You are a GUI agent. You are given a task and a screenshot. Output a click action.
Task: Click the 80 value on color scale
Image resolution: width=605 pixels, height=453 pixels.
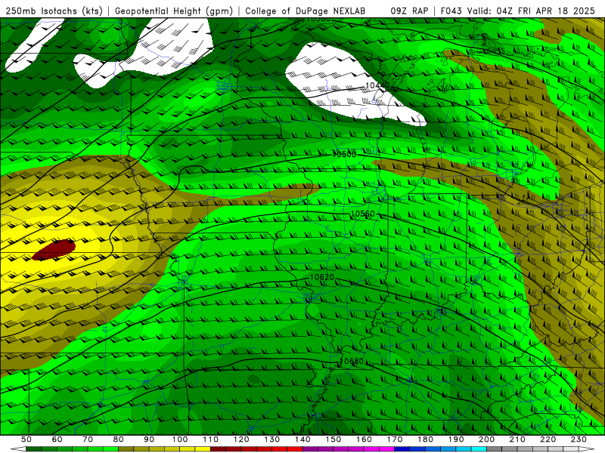[119, 439]
